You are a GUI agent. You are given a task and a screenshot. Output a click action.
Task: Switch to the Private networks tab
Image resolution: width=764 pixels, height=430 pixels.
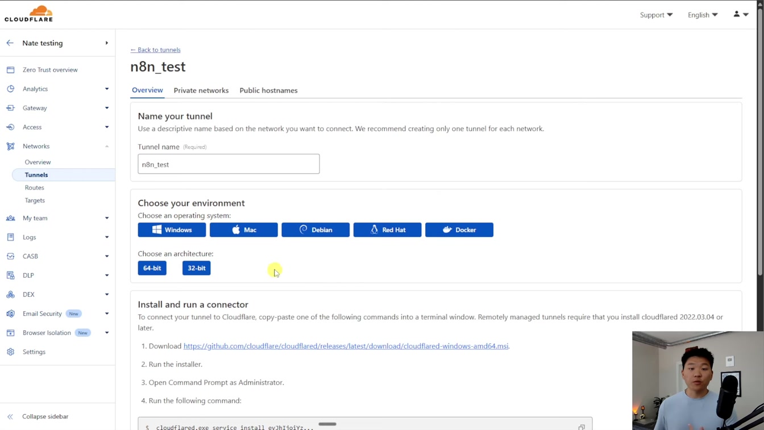click(201, 90)
